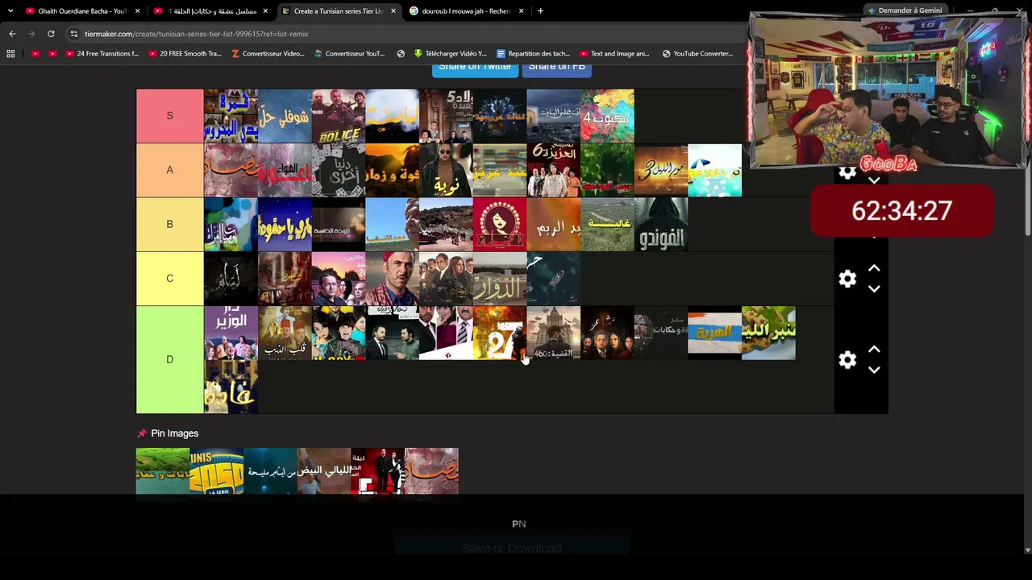Move the D tier row down
Screen dimensions: 1032x580
874,370
